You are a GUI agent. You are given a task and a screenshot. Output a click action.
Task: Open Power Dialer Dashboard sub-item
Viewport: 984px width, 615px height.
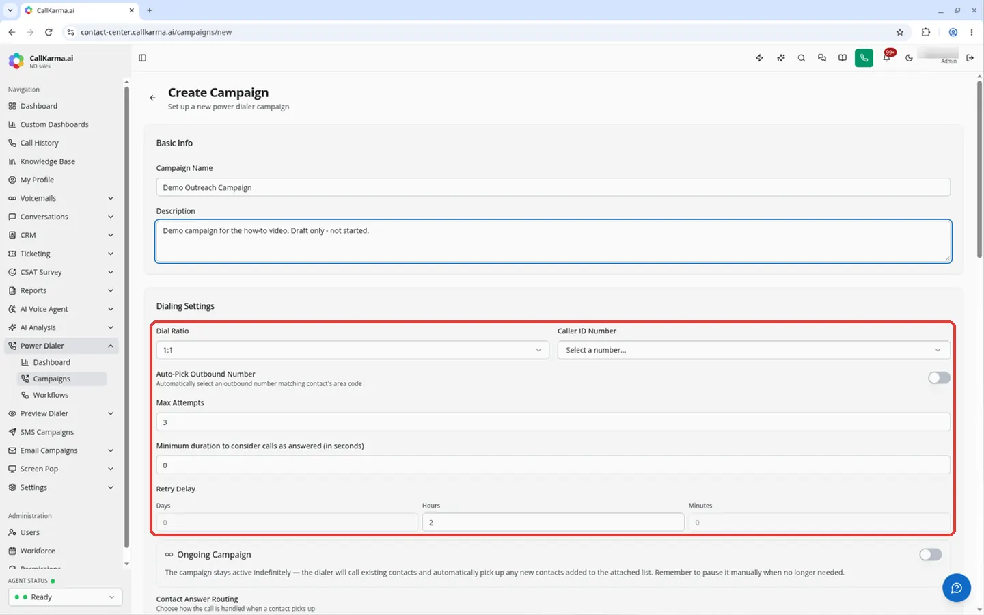pyautogui.click(x=61, y=362)
